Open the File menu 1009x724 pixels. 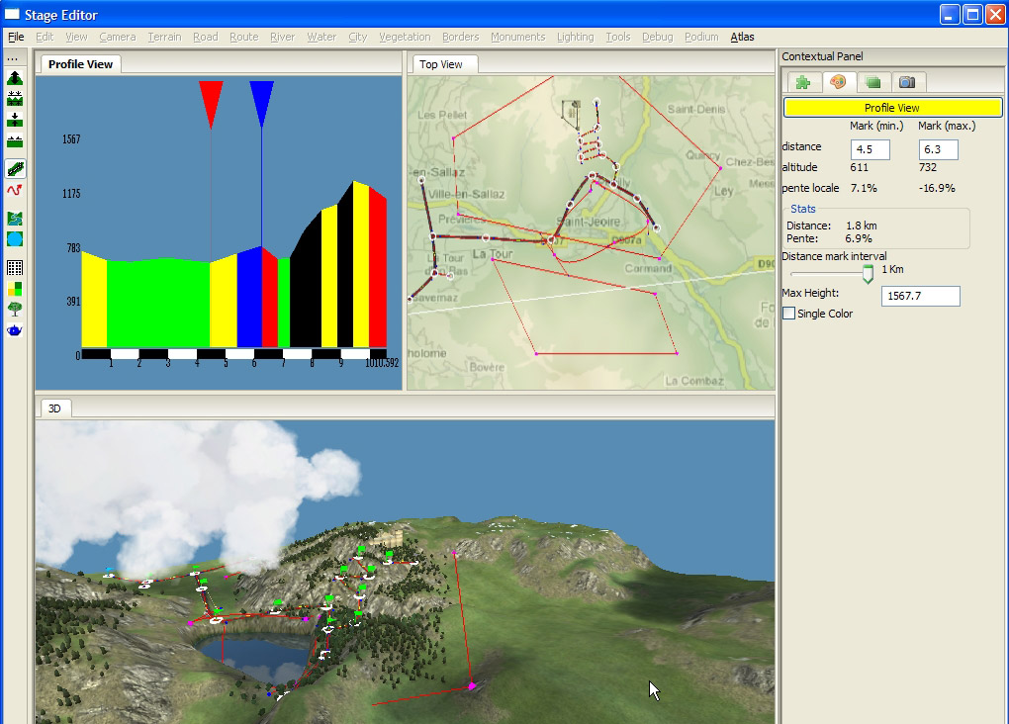(16, 37)
